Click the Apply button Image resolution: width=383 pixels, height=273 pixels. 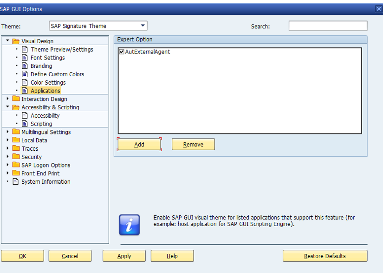coord(124,256)
